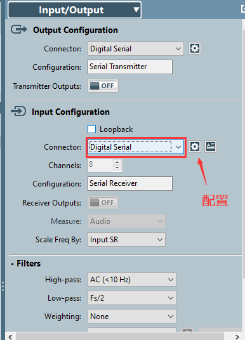Click the Serial Receiver configuration field
Image resolution: width=245 pixels, height=340 pixels.
tap(130, 184)
